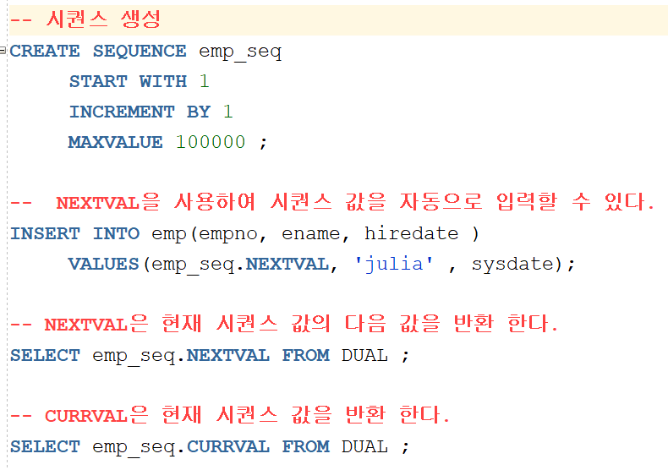Collapse the CREATE SEQUENCE code block
This screenshot has width=668, height=470.
tap(3, 50)
